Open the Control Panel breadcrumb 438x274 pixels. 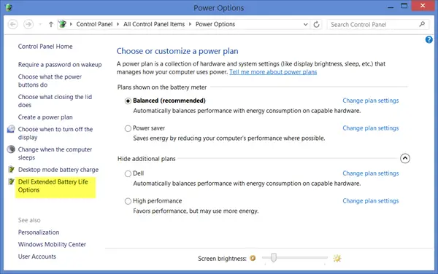coord(94,24)
